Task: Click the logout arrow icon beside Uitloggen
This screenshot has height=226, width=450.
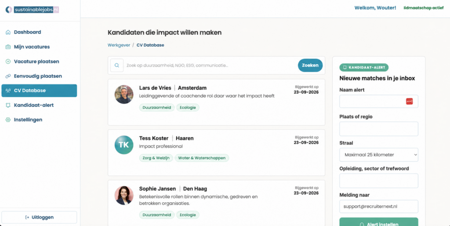Action: tap(27, 217)
